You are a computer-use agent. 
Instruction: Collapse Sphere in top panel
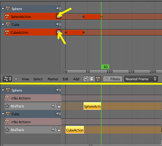point(3,9)
